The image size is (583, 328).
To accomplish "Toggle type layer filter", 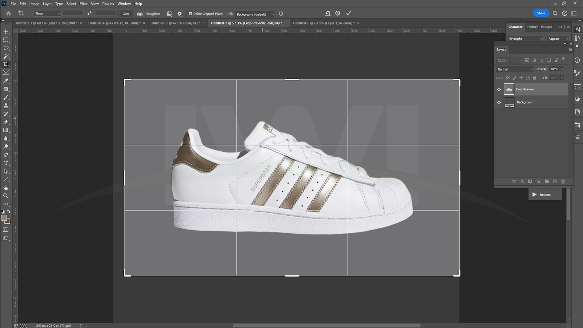I will [542, 60].
